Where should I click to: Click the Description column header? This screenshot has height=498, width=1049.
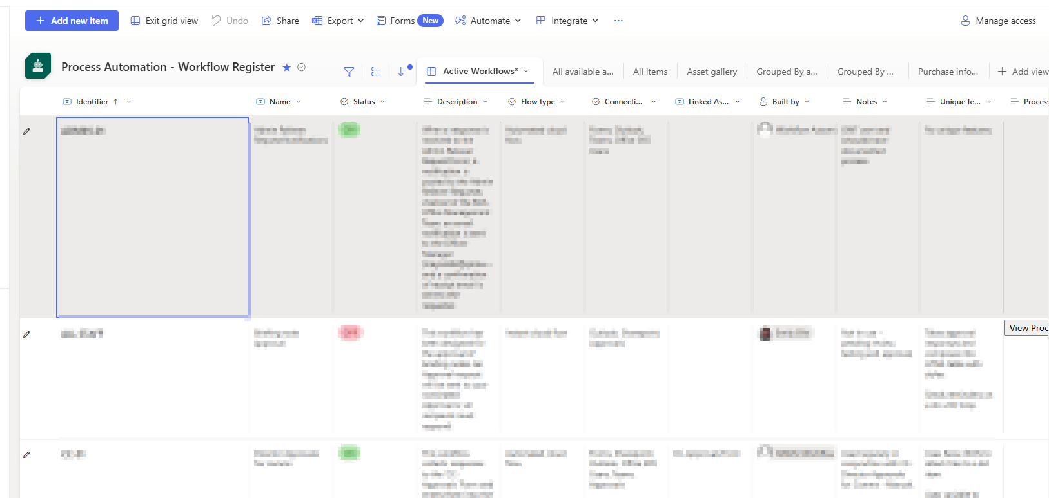pyautogui.click(x=456, y=102)
